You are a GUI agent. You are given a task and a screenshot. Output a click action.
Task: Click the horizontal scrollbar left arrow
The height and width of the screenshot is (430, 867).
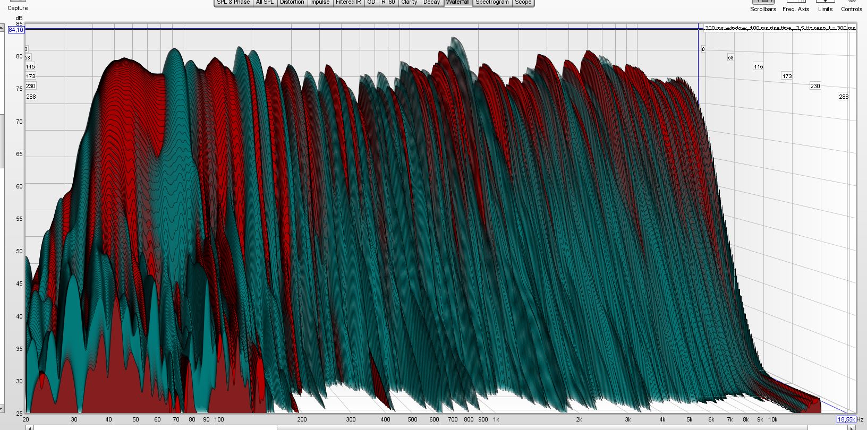coord(29,427)
